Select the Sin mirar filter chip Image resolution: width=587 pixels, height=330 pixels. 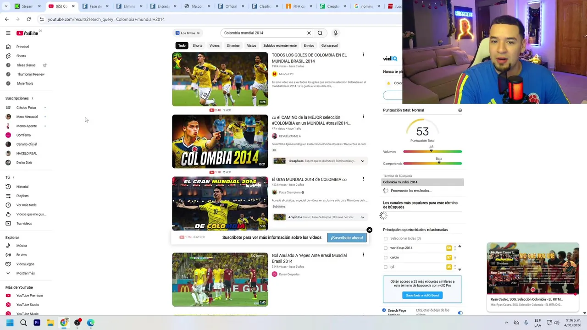click(x=233, y=45)
